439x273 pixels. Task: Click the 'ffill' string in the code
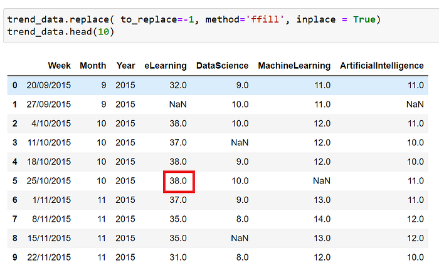(x=265, y=19)
